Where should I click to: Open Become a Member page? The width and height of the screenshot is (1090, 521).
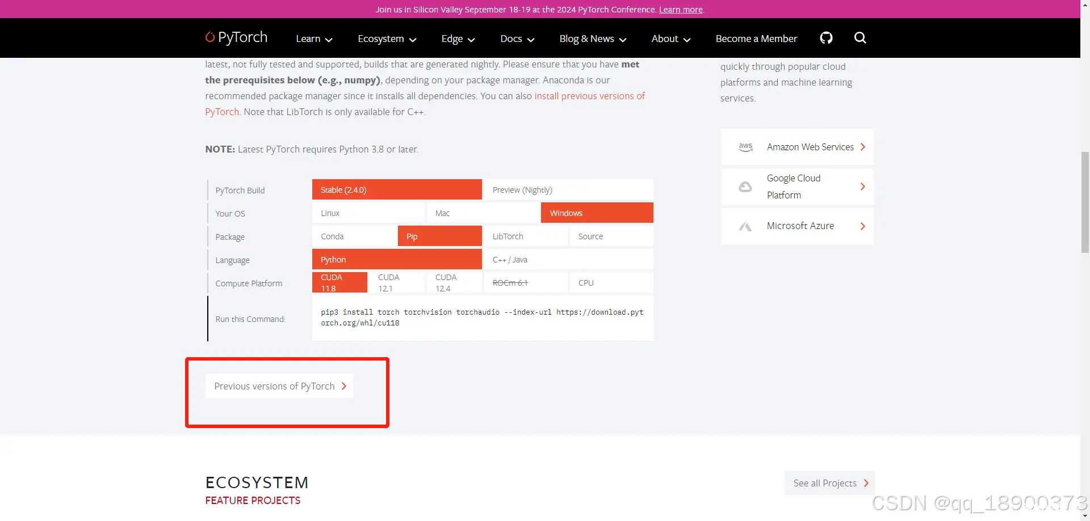pyautogui.click(x=756, y=39)
